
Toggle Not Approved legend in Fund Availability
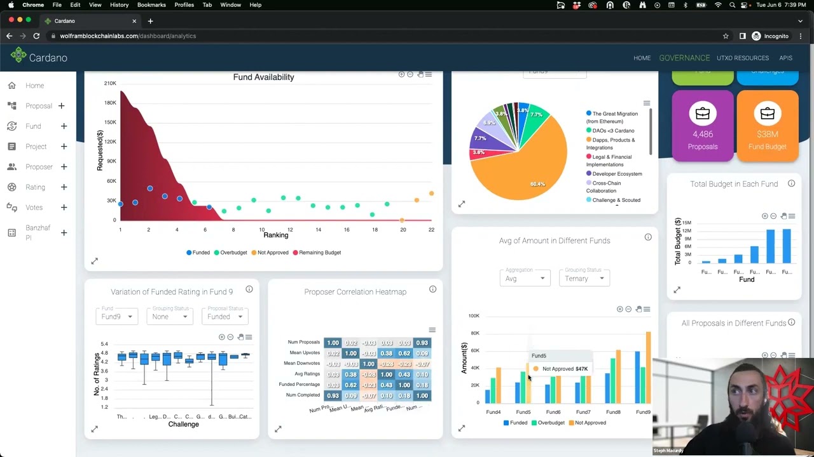270,253
